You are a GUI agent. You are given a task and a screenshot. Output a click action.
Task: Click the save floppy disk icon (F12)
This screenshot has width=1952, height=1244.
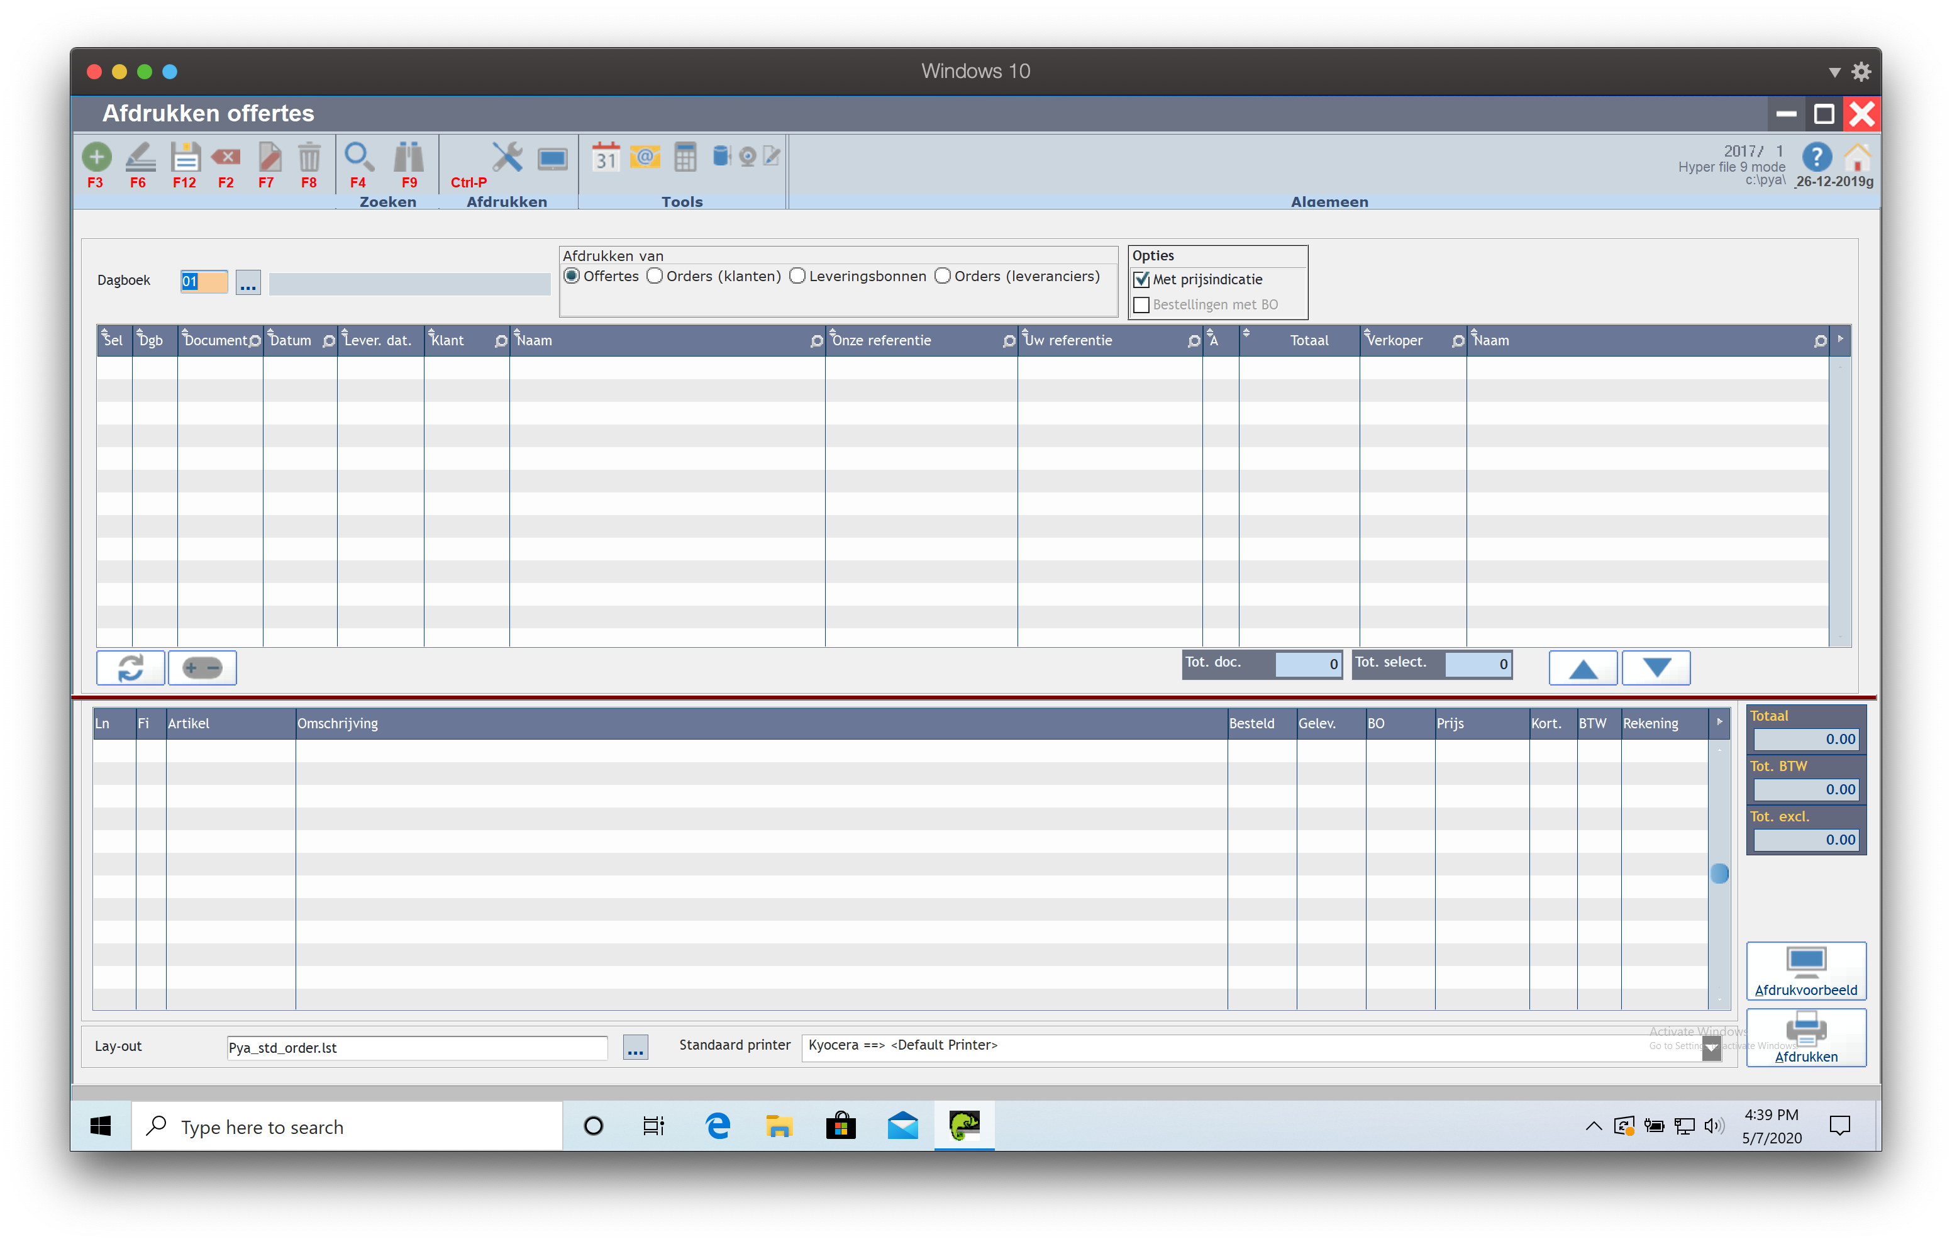pyautogui.click(x=185, y=157)
